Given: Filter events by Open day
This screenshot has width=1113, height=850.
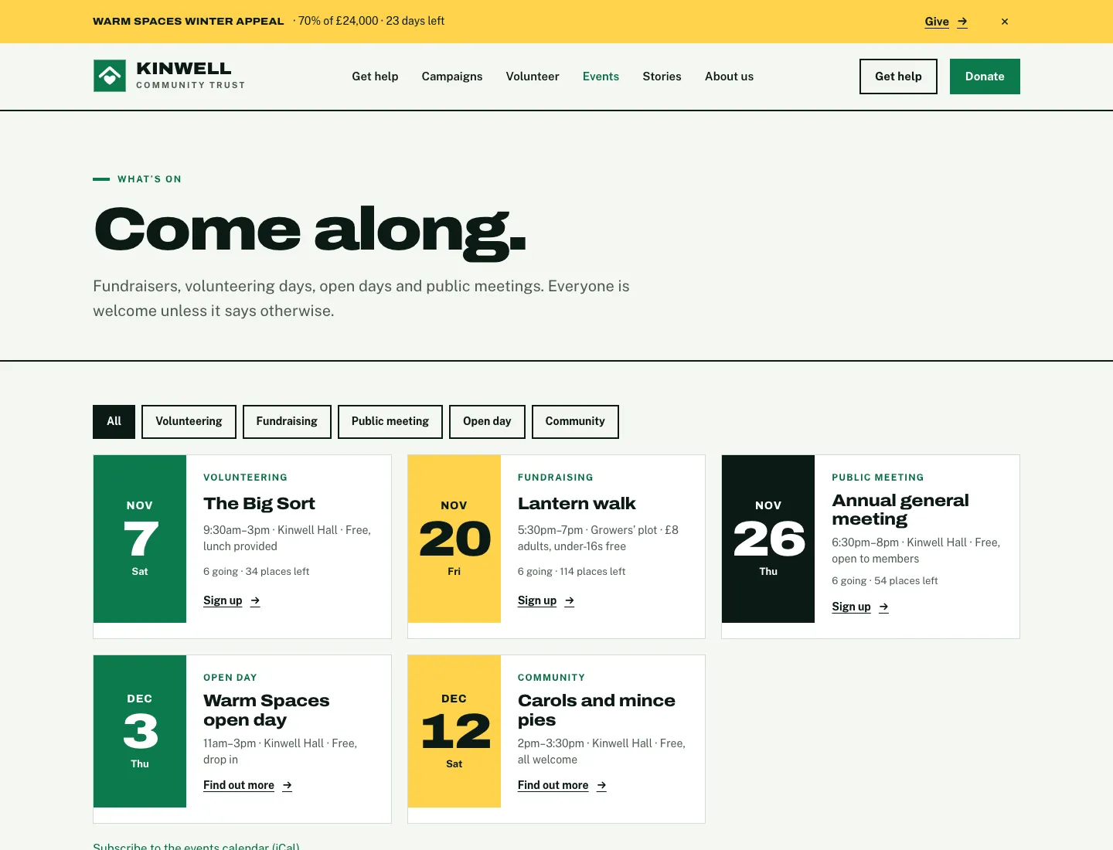Looking at the screenshot, I should (487, 422).
